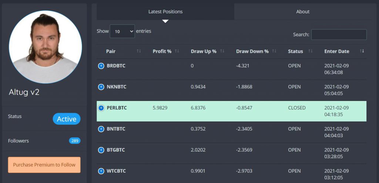Screen dimensions: 379x183
Task: Click the Search input field
Action: pos(339,34)
